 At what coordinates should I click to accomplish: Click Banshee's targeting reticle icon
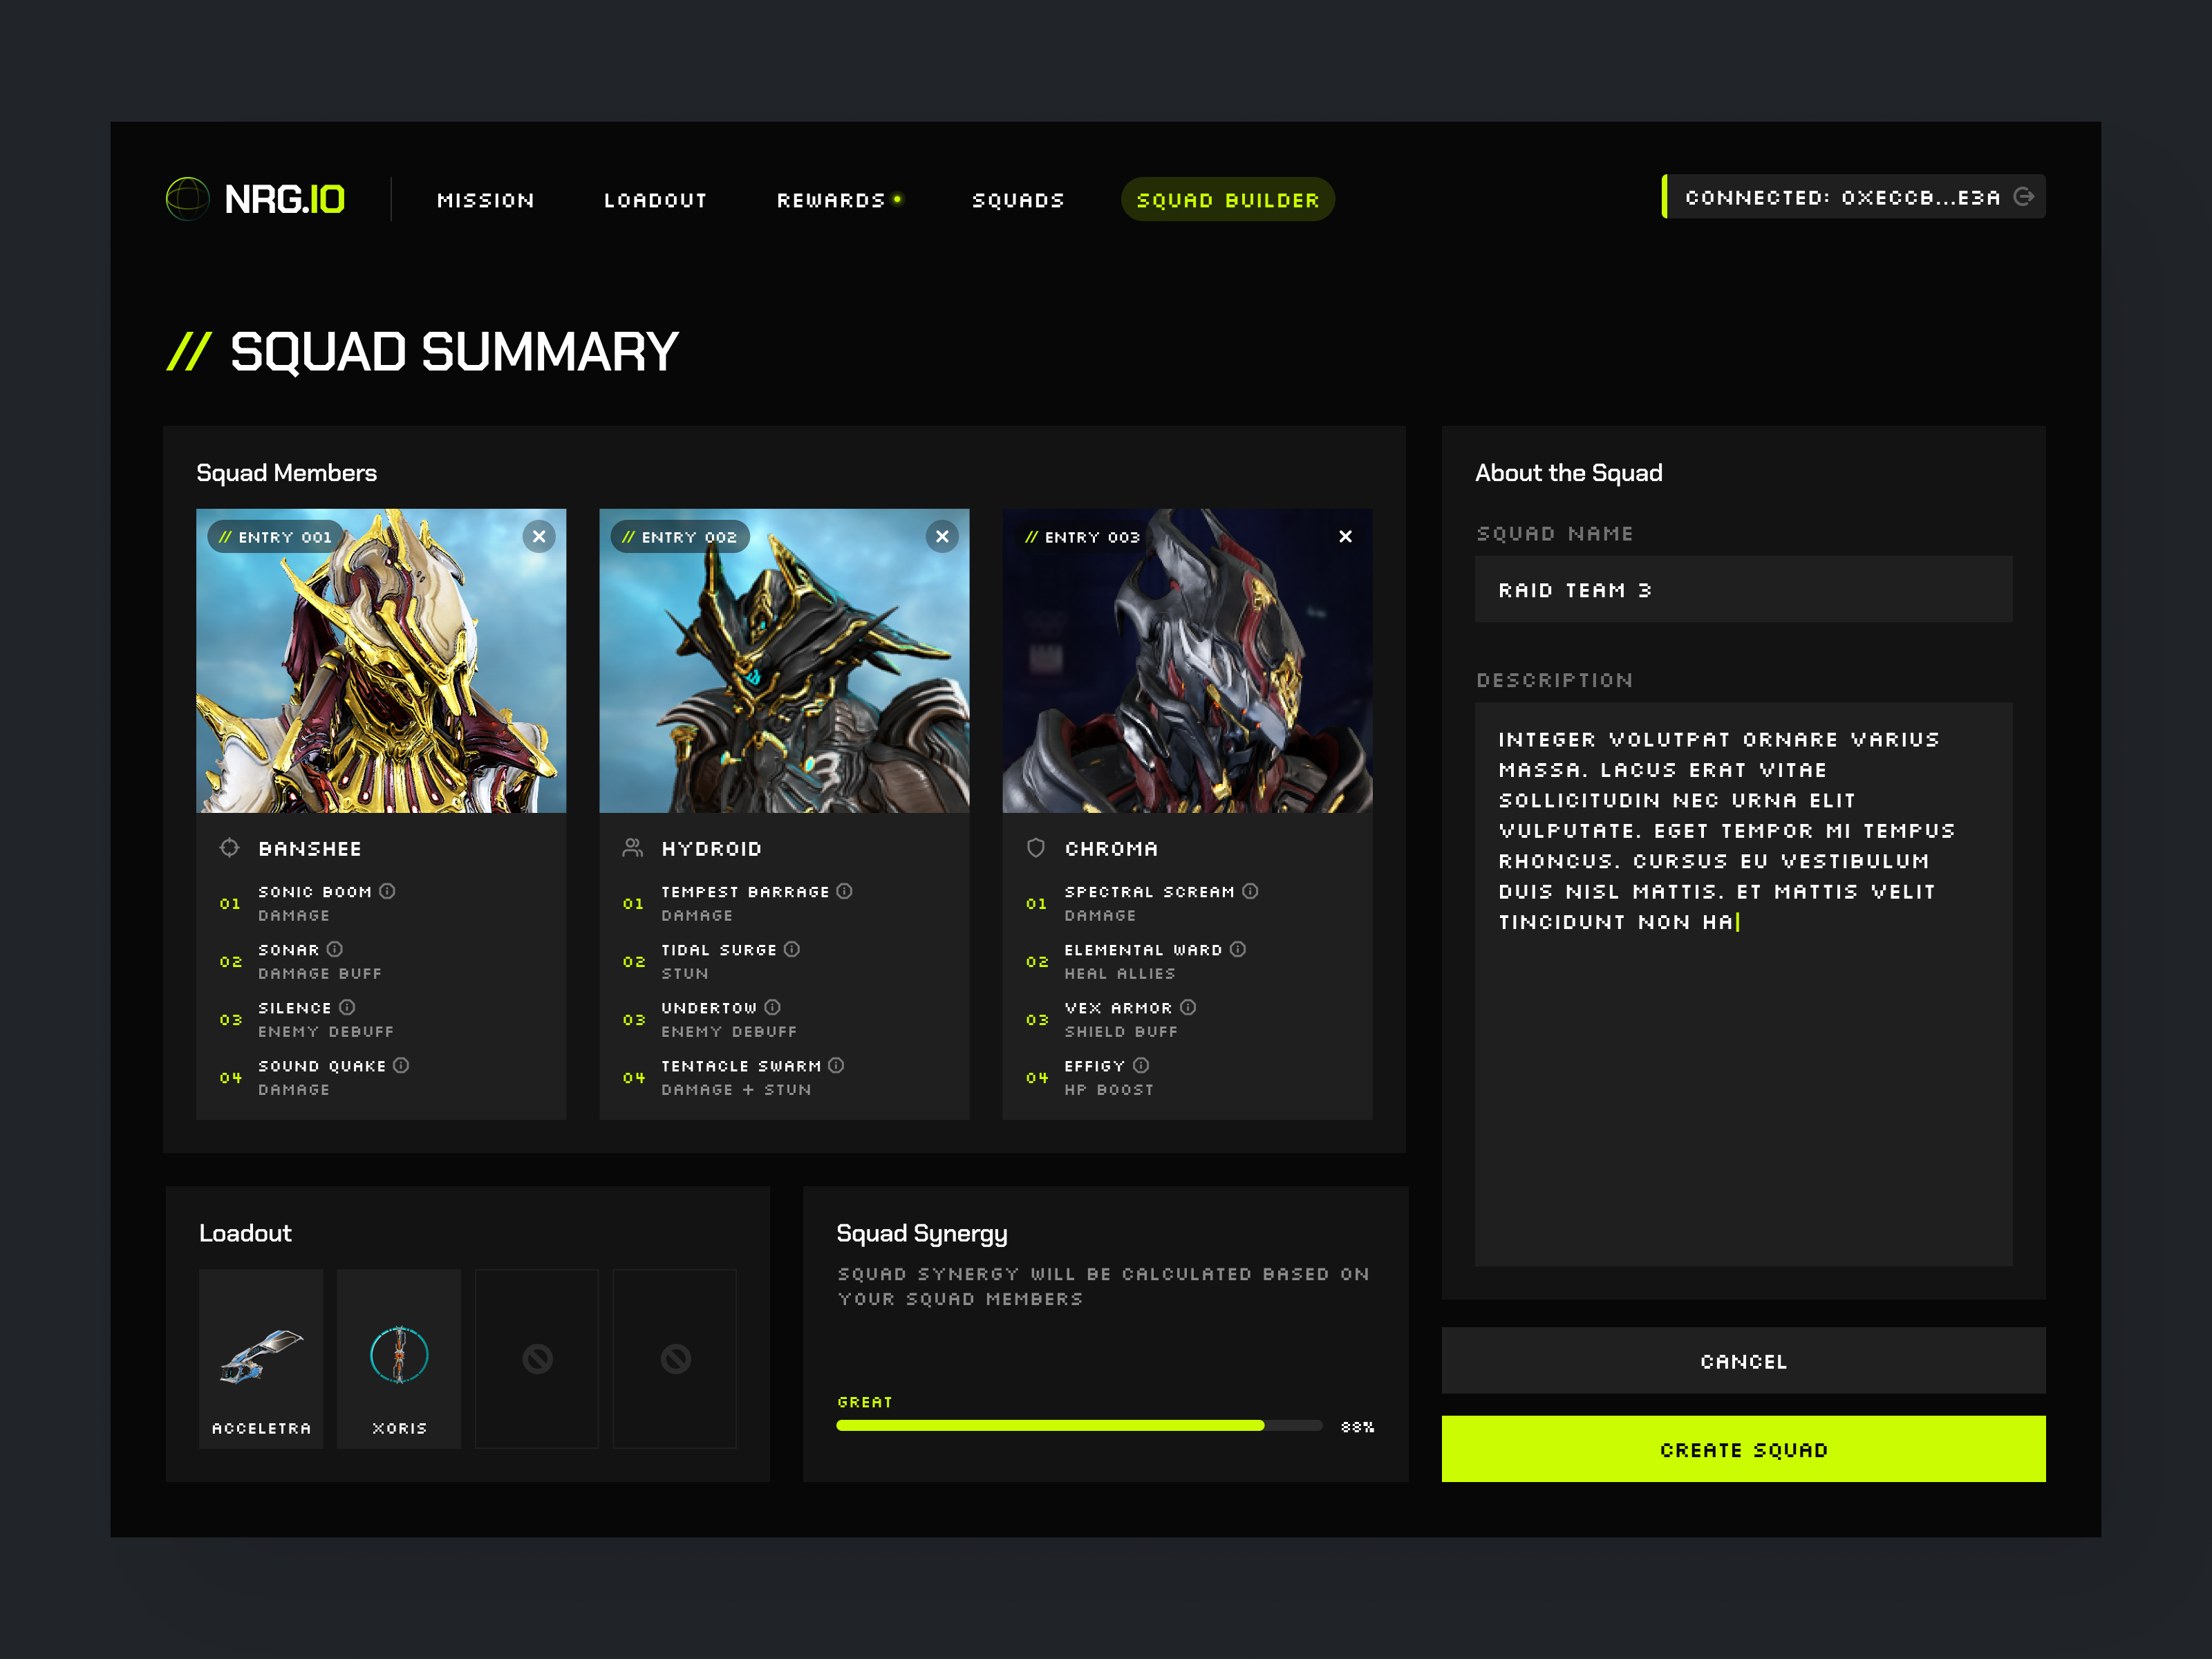[230, 848]
